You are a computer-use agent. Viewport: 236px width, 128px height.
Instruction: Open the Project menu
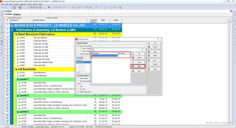coord(16,4)
